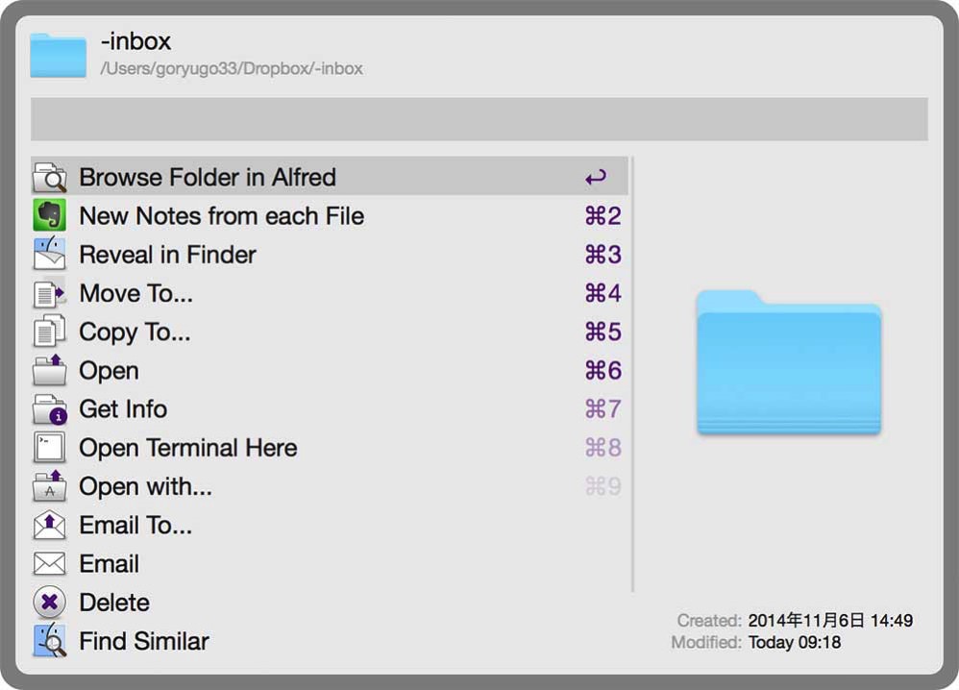Click the Get Info folder icon
Screen dimensions: 959x690
(49, 409)
